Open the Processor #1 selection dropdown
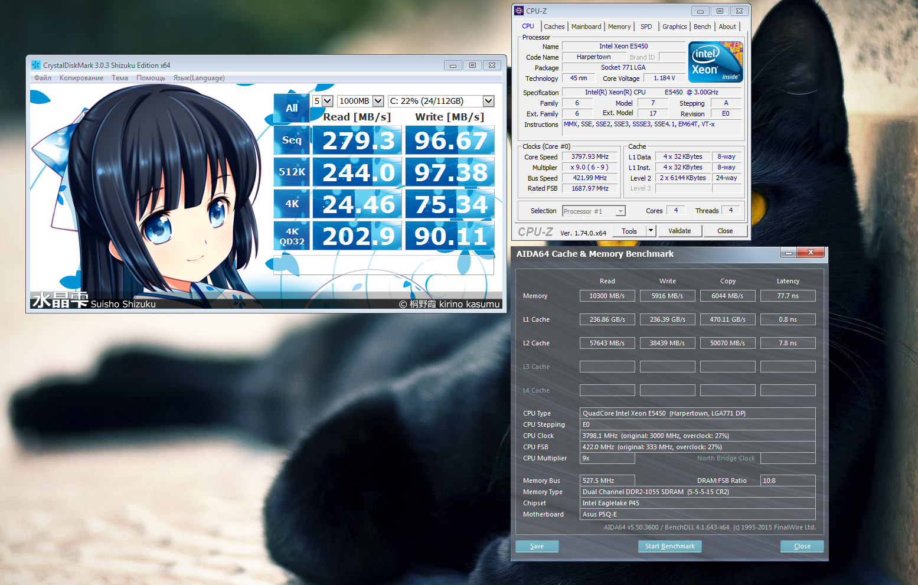Image resolution: width=918 pixels, height=585 pixels. 593,211
